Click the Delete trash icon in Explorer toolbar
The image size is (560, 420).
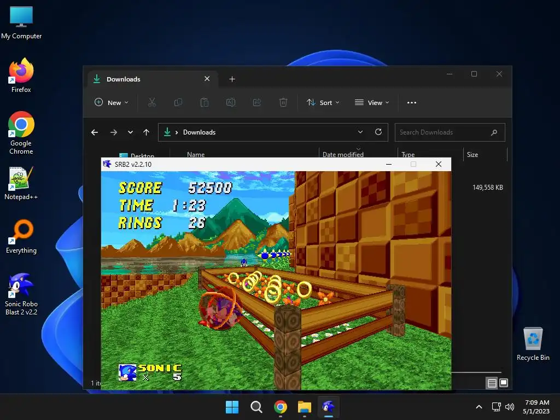pos(283,102)
